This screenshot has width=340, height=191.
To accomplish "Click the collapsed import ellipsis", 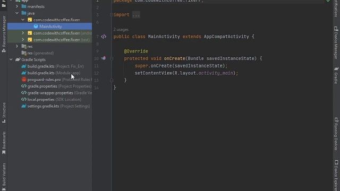I will pyautogui.click(x=136, y=15).
